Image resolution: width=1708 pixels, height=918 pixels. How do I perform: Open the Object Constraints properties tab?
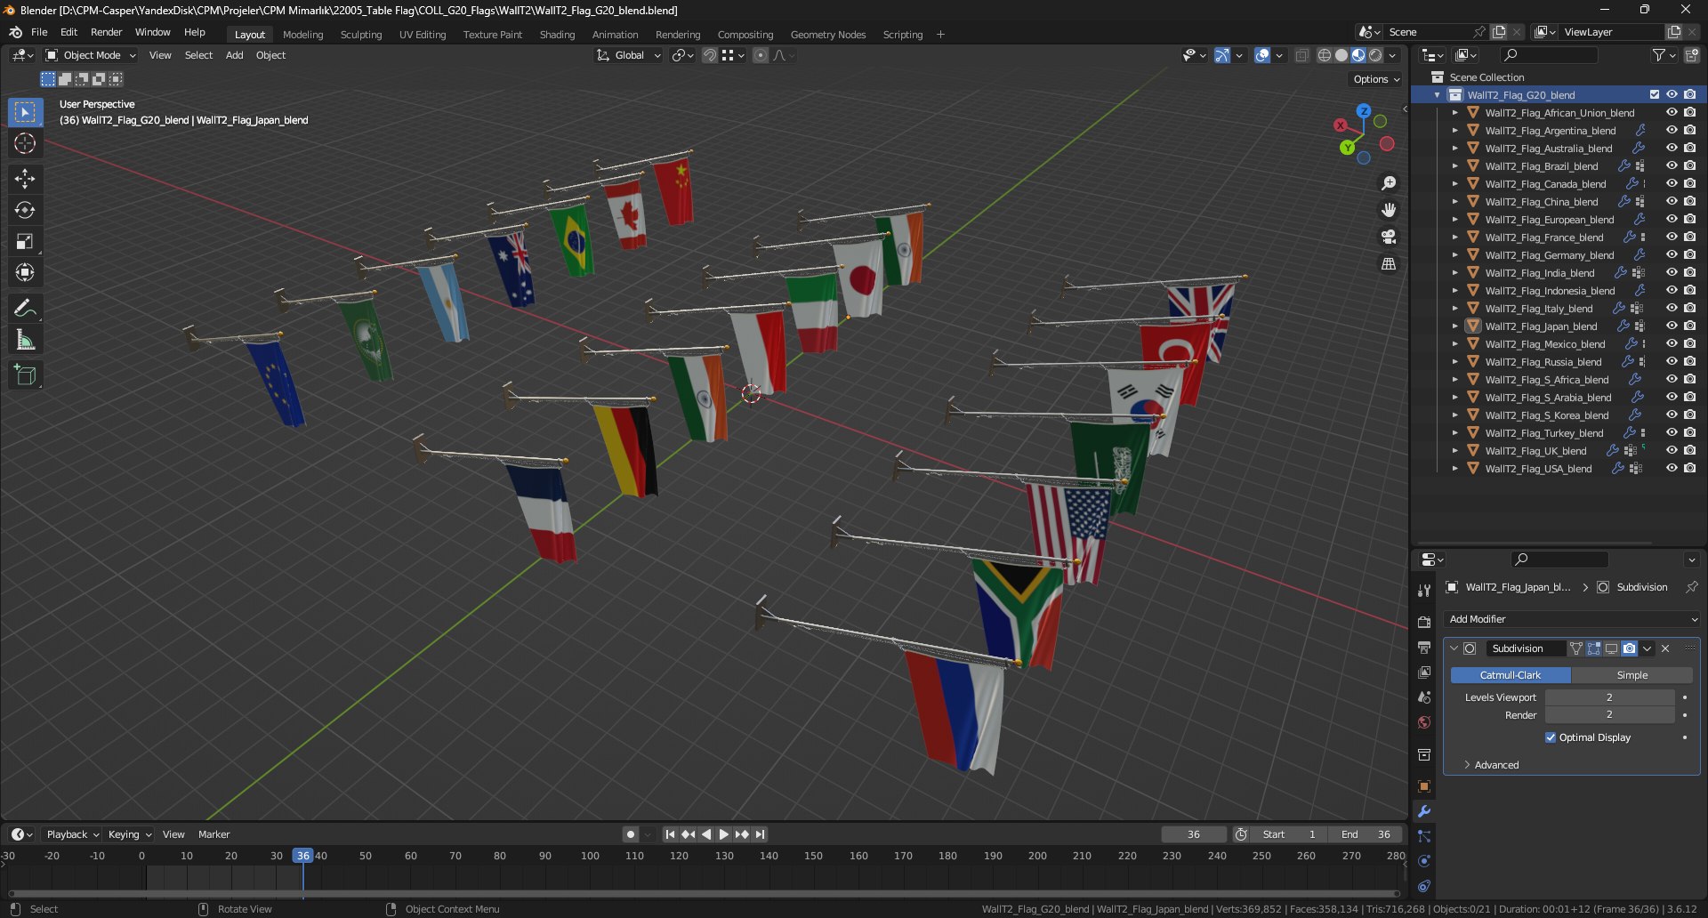click(1424, 886)
